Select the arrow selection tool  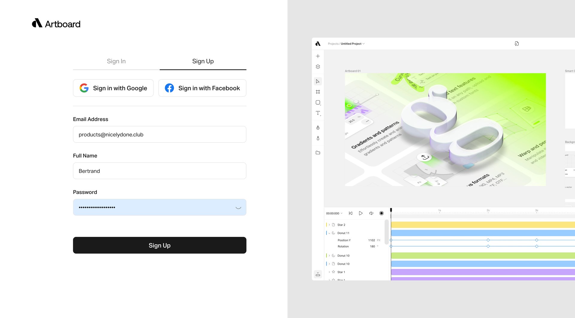tap(318, 81)
